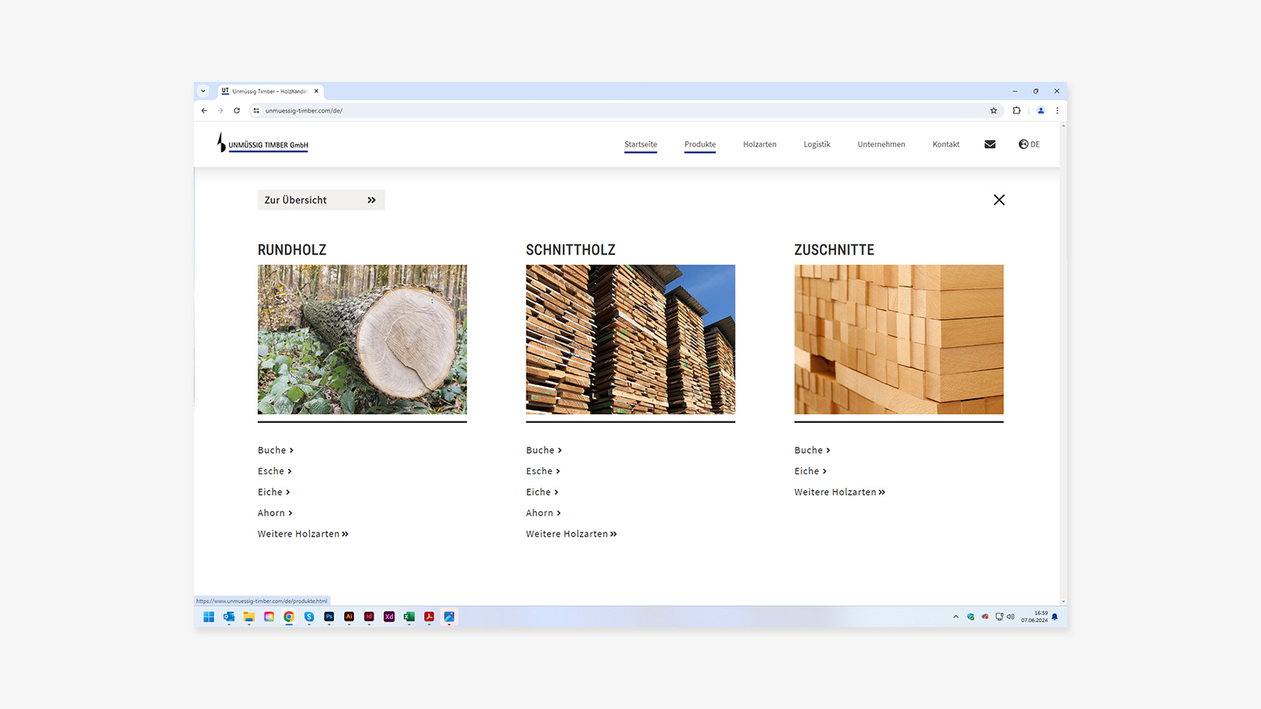Image resolution: width=1261 pixels, height=709 pixels.
Task: Open the DE language globe selector
Action: click(1029, 144)
